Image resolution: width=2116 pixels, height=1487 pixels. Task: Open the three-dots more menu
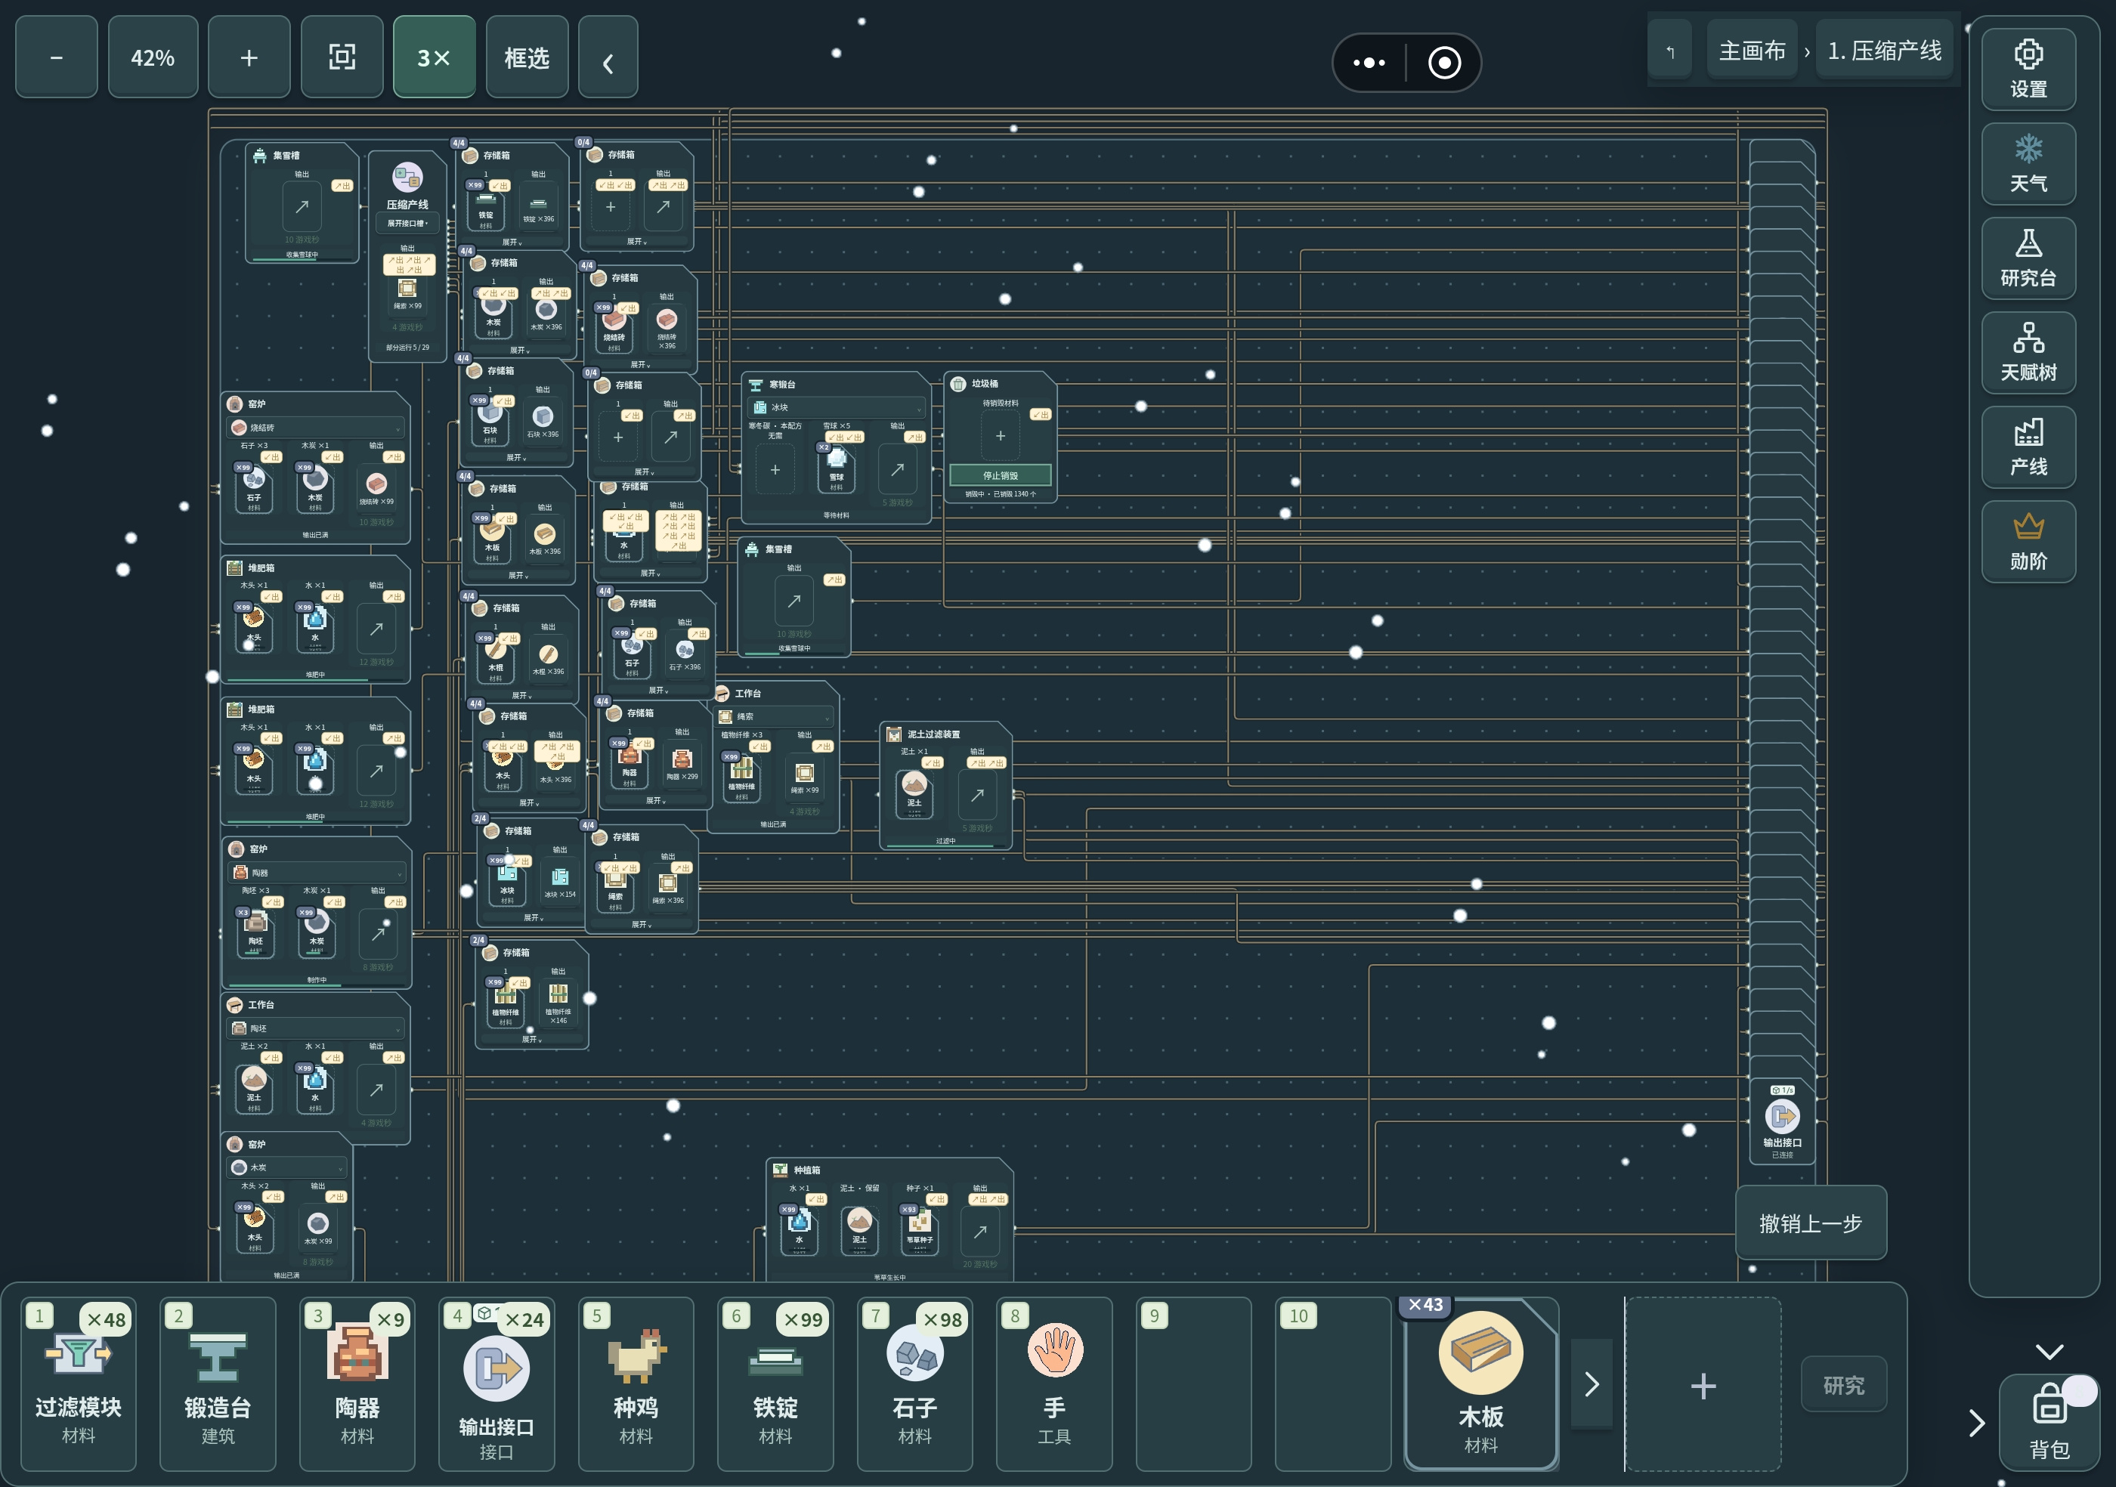pyautogui.click(x=1369, y=63)
